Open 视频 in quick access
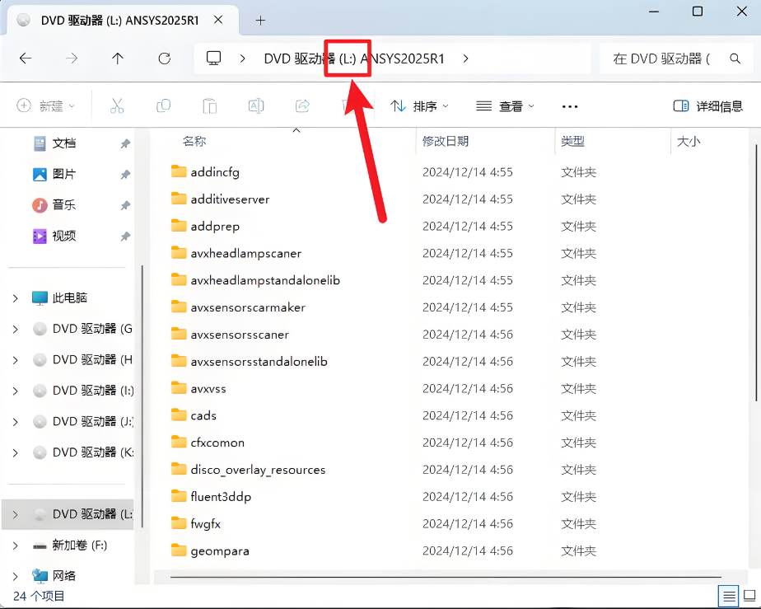 (64, 236)
